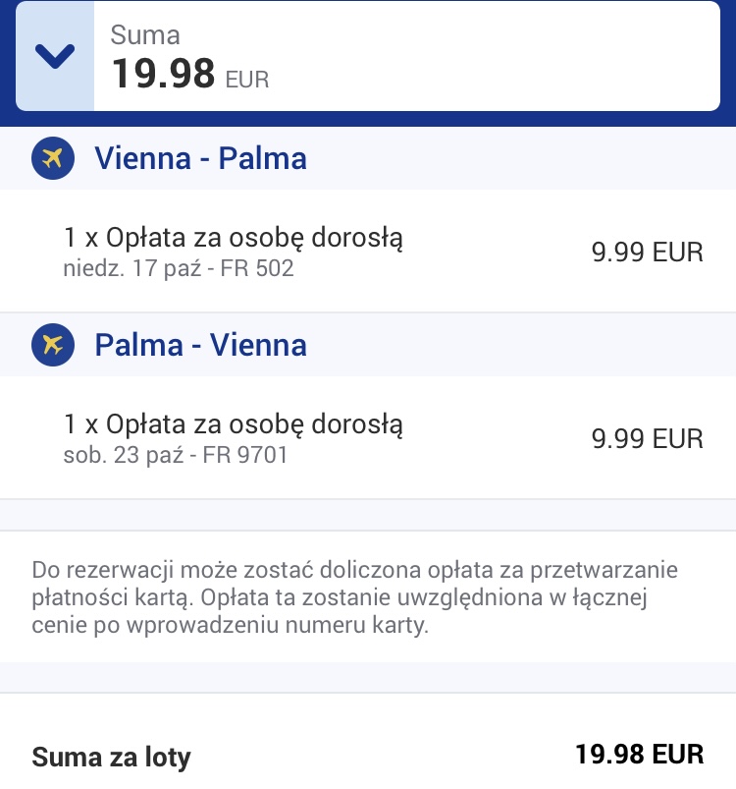
Task: Click the EUR currency label beside total
Action: coord(247,80)
